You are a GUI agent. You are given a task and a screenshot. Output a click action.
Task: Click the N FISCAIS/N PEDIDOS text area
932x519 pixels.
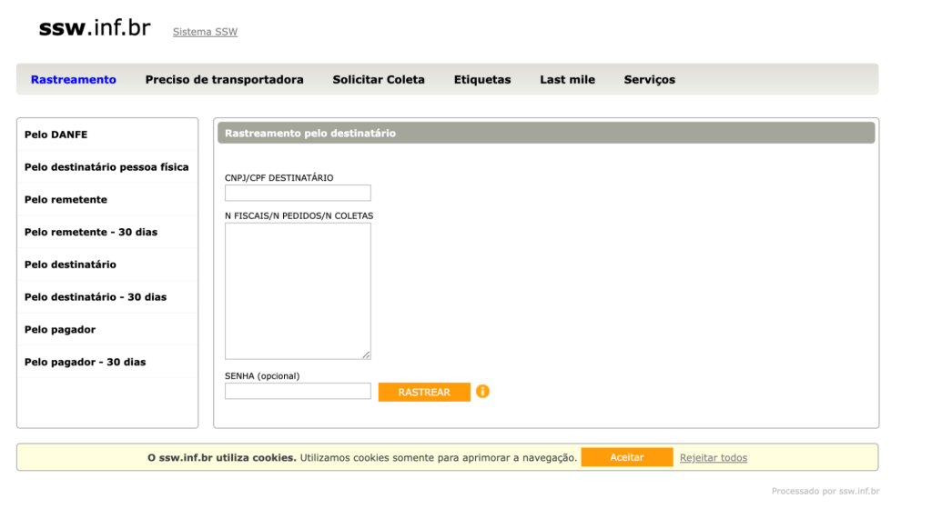pos(298,291)
